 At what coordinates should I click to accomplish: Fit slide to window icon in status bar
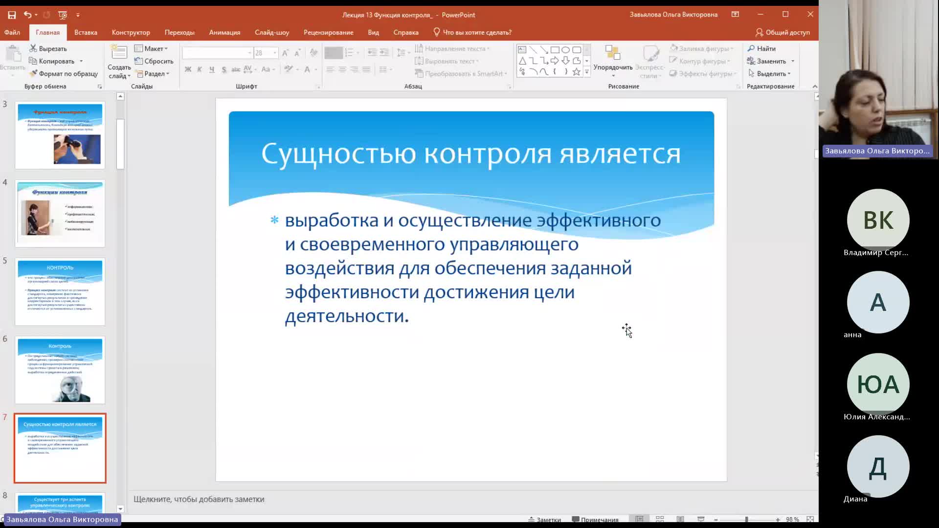pyautogui.click(x=810, y=519)
